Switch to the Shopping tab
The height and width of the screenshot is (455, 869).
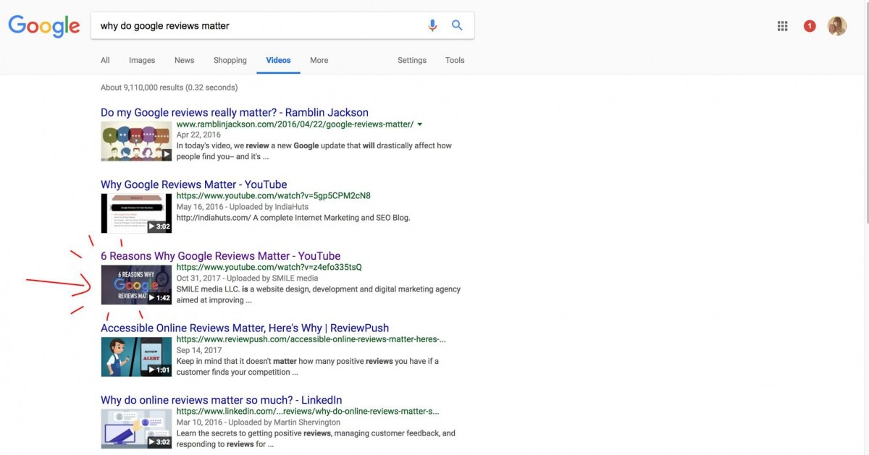(x=230, y=60)
